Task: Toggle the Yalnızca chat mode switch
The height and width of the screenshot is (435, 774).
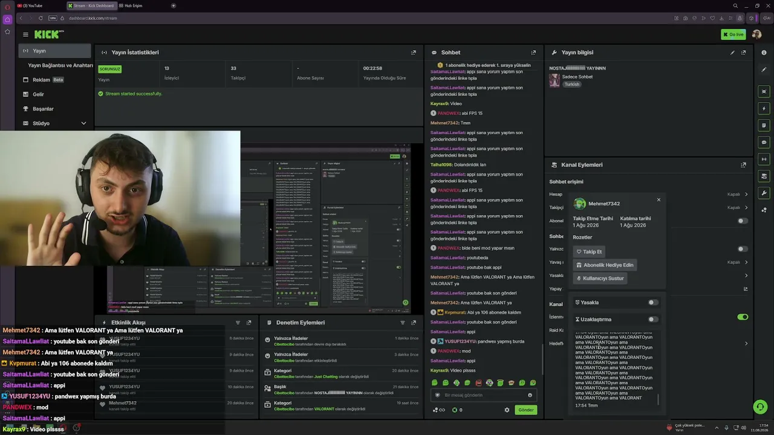Action: coord(743,249)
